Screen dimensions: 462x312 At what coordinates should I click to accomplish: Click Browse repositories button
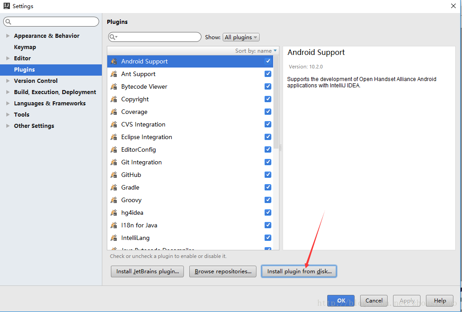coord(223,271)
